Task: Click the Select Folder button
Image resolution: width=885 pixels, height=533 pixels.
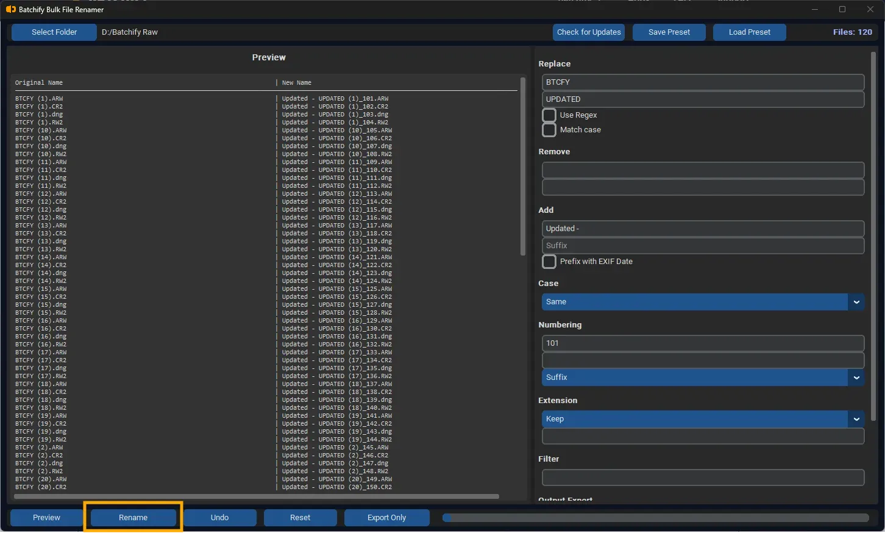Action: tap(54, 32)
